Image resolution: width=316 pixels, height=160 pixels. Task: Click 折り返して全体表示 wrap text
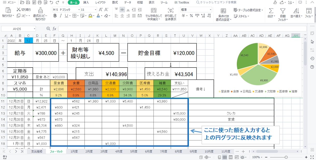point(170,14)
